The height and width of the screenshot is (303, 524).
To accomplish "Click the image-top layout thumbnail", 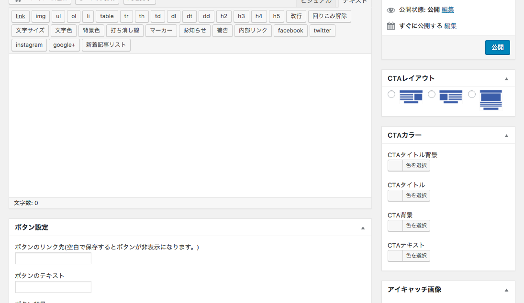I will (491, 100).
